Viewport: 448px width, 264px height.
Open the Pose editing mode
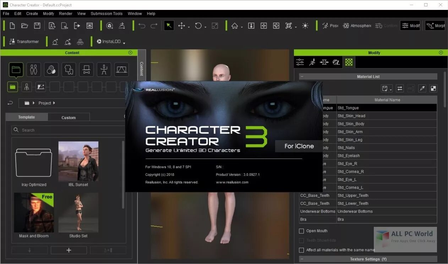coord(330,25)
